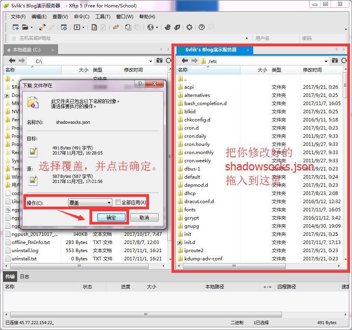Click the 密码 input field

[x=322, y=38]
